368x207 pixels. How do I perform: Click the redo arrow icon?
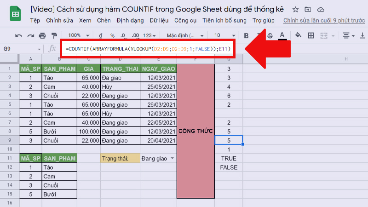click(30, 35)
